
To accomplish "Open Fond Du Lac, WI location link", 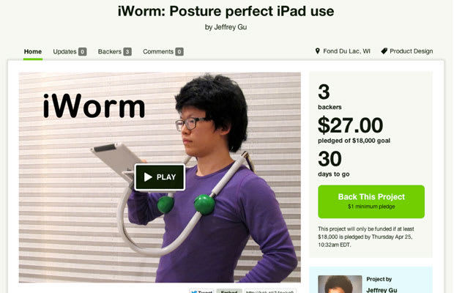I will pyautogui.click(x=346, y=51).
